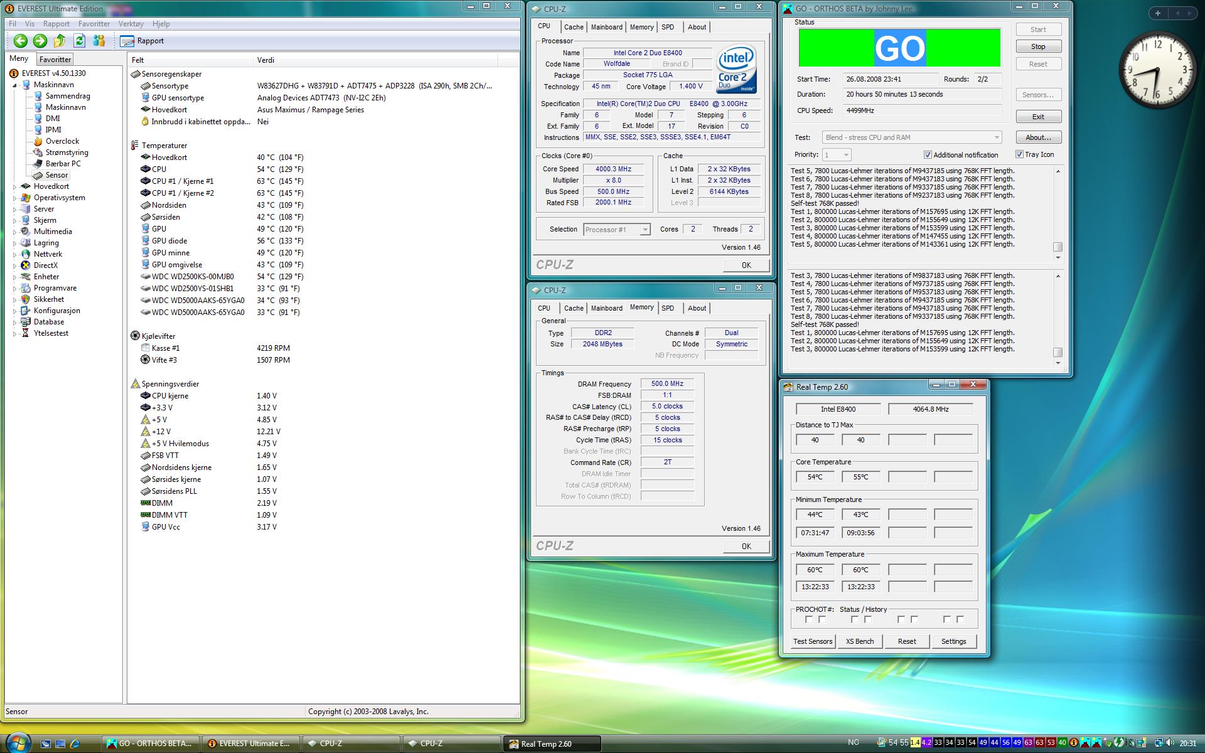Click the About... button in ORTHOS

pyautogui.click(x=1038, y=137)
